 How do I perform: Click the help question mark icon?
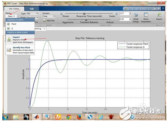159,9
